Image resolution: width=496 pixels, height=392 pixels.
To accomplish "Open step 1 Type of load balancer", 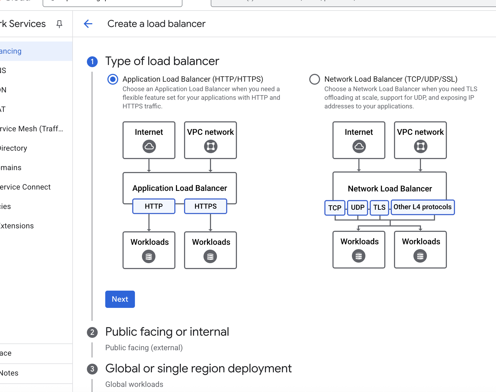I will click(x=162, y=61).
